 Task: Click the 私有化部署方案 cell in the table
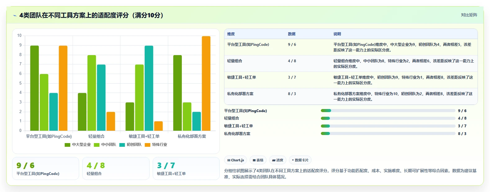240,94
